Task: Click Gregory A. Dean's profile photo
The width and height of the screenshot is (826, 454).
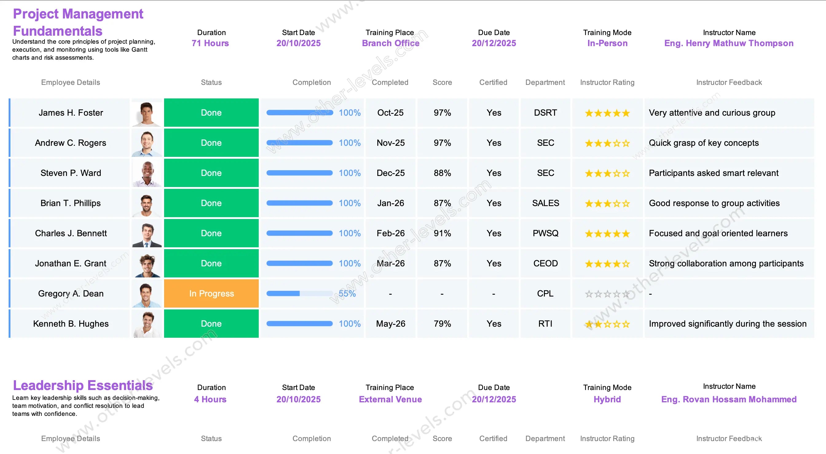Action: (147, 294)
